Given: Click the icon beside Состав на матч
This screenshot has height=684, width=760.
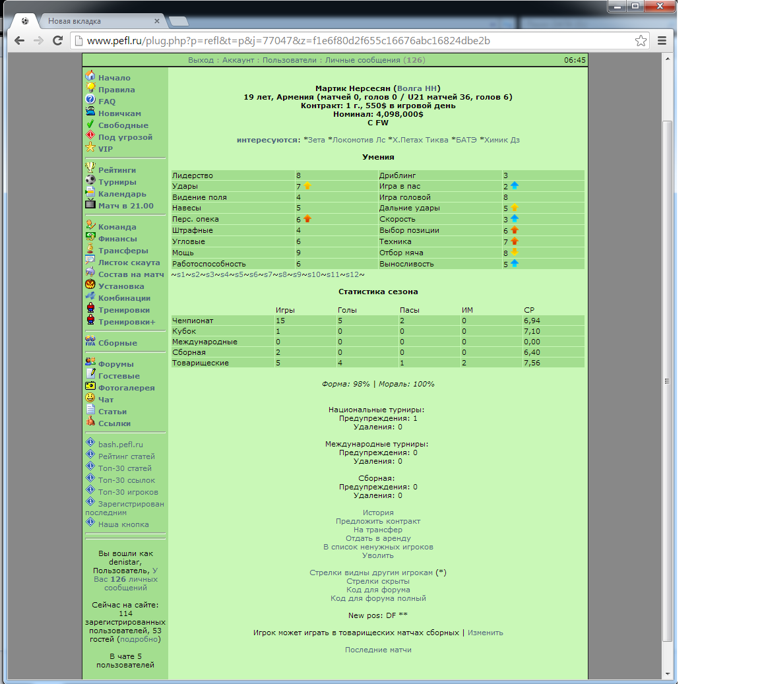Looking at the screenshot, I should click(90, 273).
